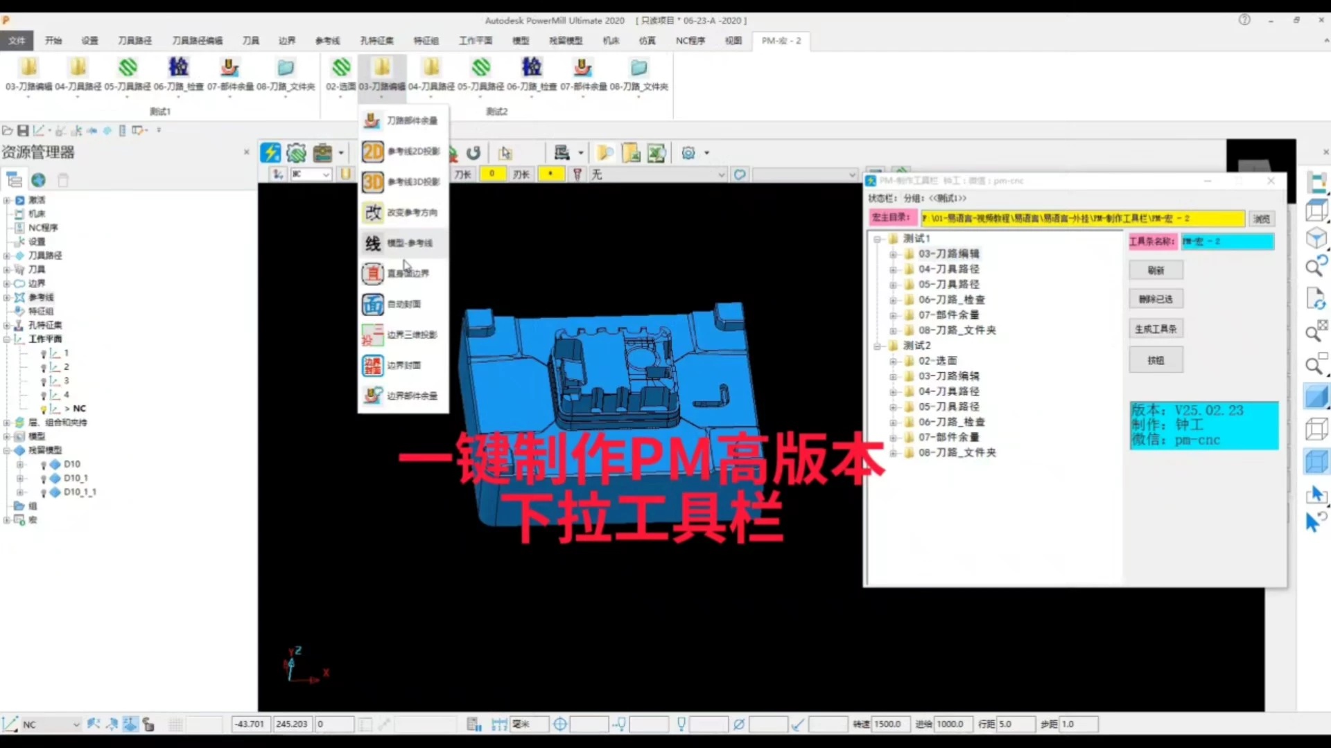
Task: Collapse 测试2 folder in dialog tree
Action: point(877,346)
